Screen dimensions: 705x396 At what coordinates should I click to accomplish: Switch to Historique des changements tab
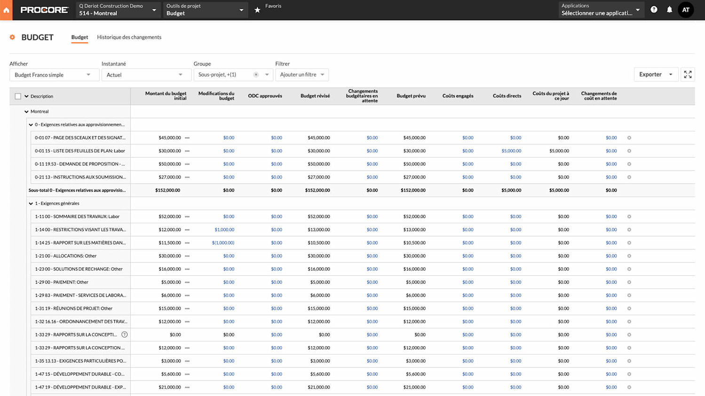click(x=129, y=37)
